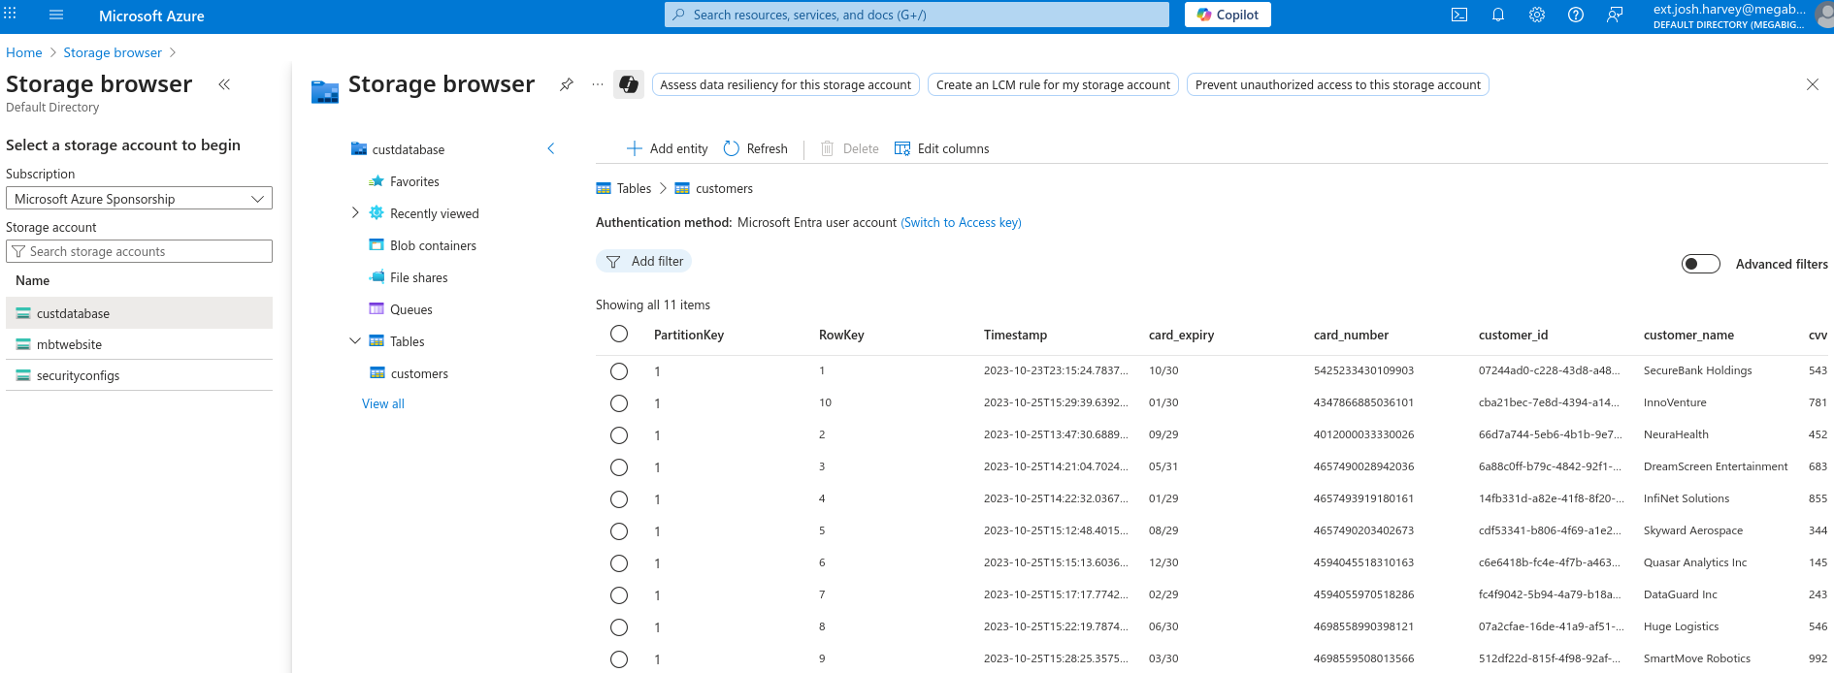Open Blob containers in the tree
Screen dimensions: 1834x673
coord(433,245)
